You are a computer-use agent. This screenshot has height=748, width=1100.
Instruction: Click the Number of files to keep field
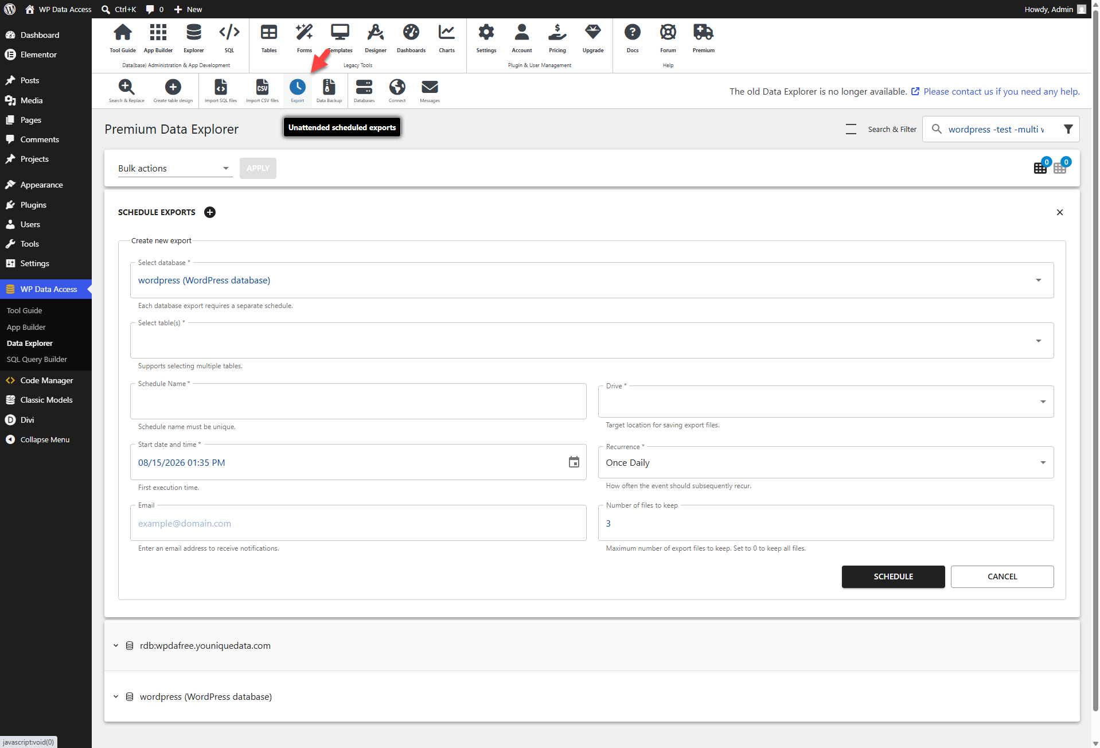826,523
